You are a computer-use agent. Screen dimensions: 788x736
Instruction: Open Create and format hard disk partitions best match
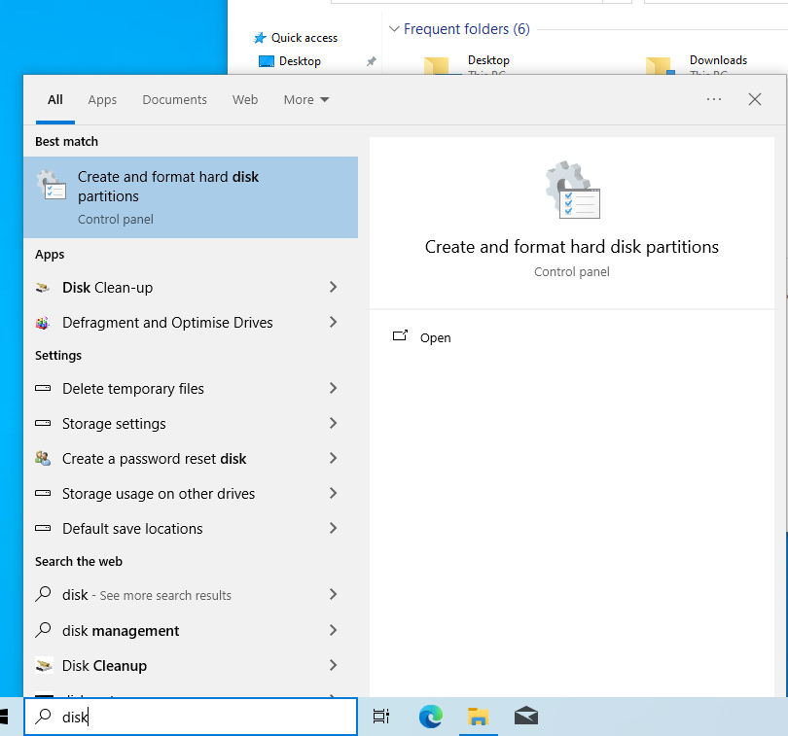[191, 197]
